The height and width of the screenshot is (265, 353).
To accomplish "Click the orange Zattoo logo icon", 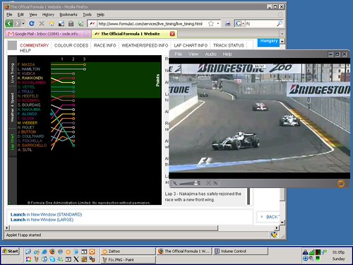I will [x=341, y=184].
